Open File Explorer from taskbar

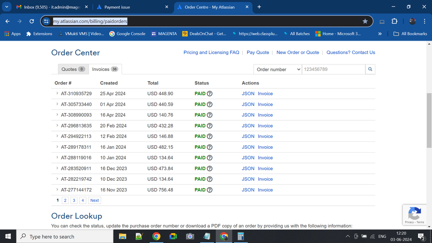pos(122,237)
